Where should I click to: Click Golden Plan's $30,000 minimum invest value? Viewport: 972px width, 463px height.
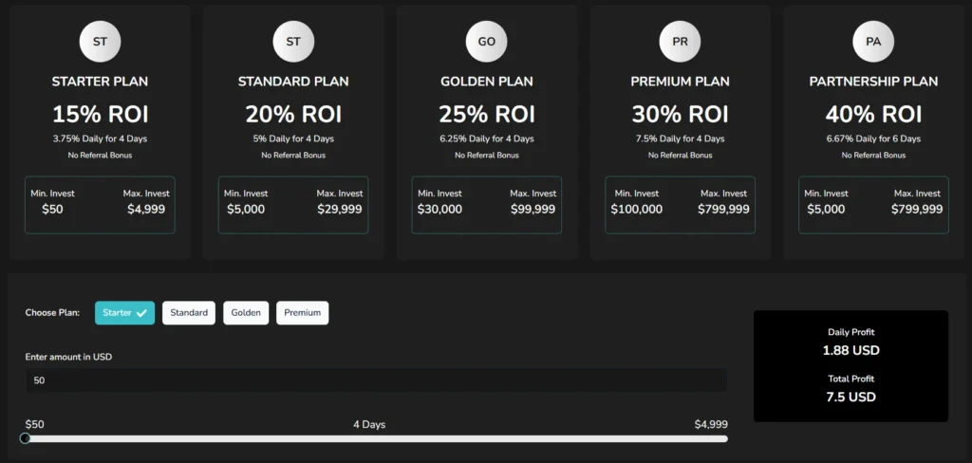coord(439,209)
